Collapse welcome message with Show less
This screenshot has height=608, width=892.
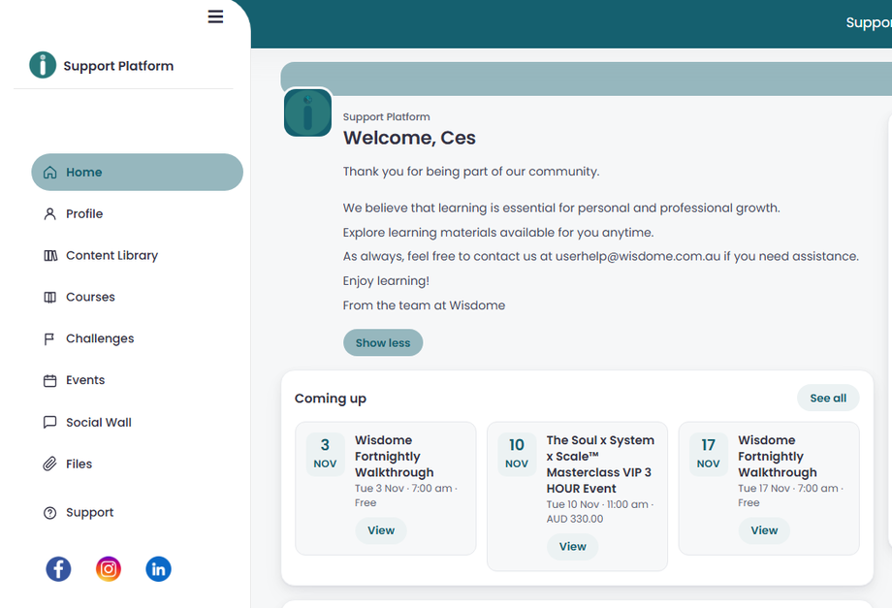pyautogui.click(x=383, y=343)
